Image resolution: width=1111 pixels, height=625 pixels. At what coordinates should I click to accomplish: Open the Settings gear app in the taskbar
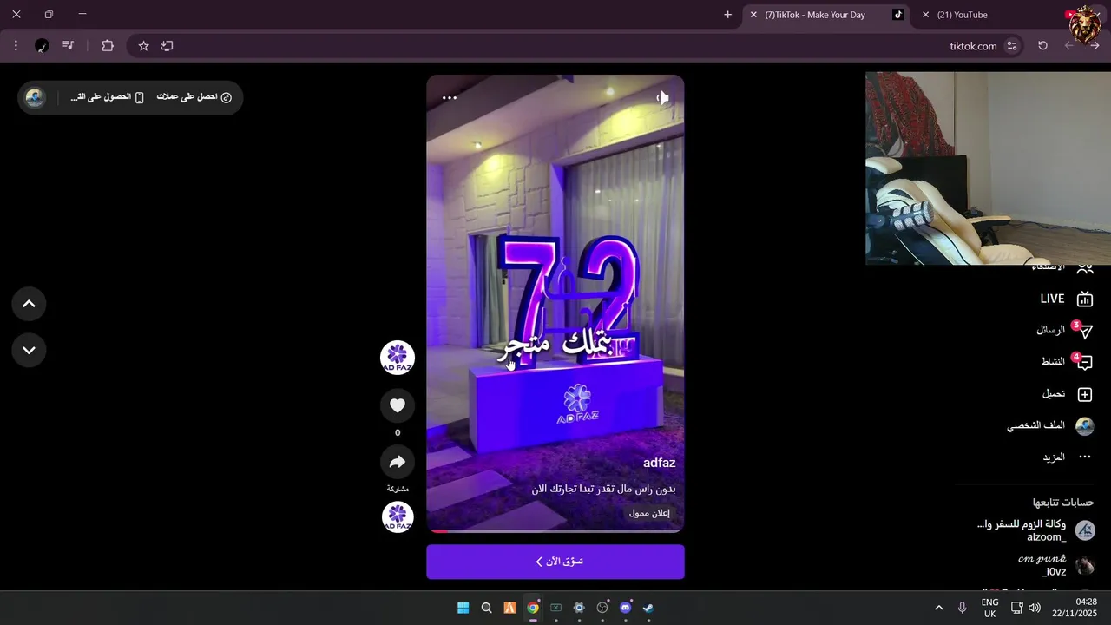[579, 608]
